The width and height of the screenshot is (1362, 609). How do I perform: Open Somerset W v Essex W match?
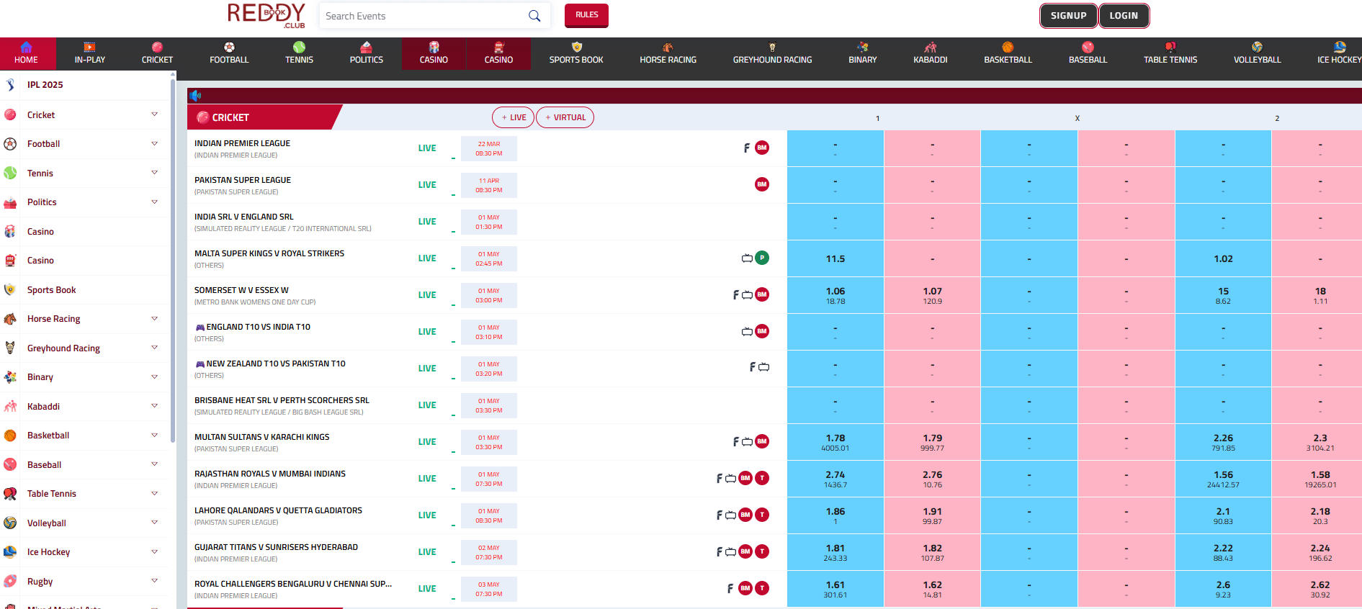(241, 290)
